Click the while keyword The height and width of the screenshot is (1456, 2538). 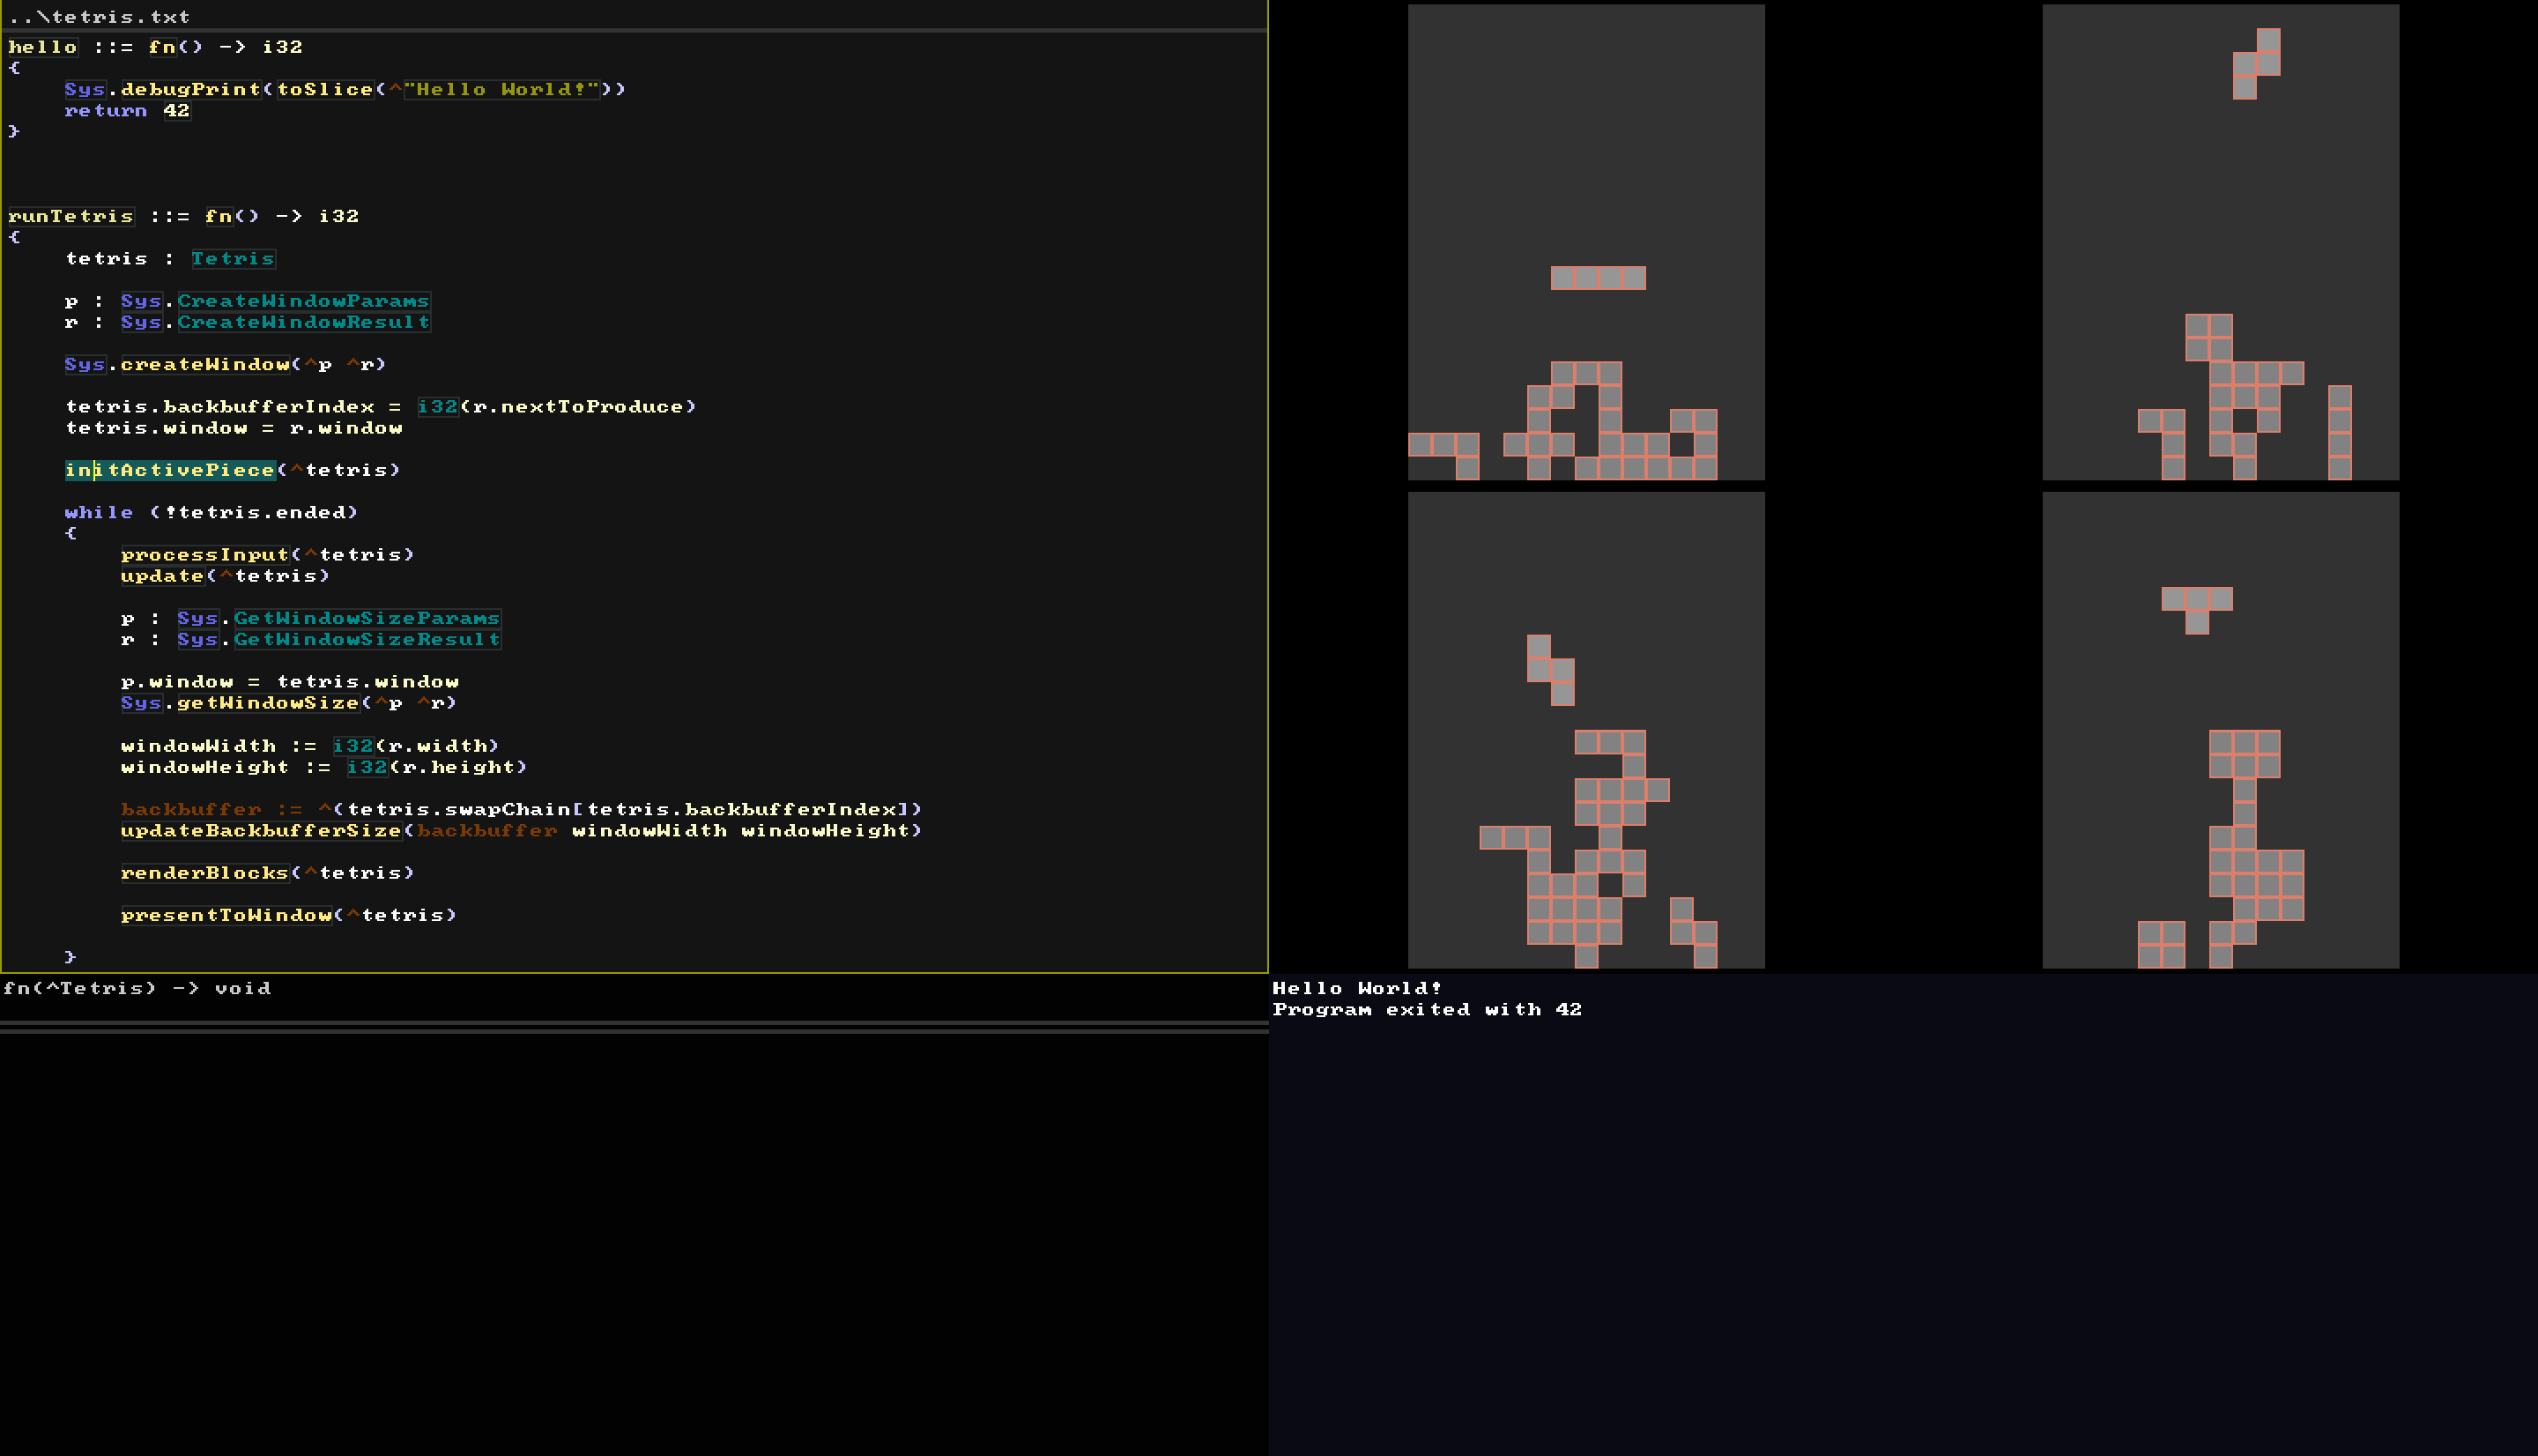point(98,512)
